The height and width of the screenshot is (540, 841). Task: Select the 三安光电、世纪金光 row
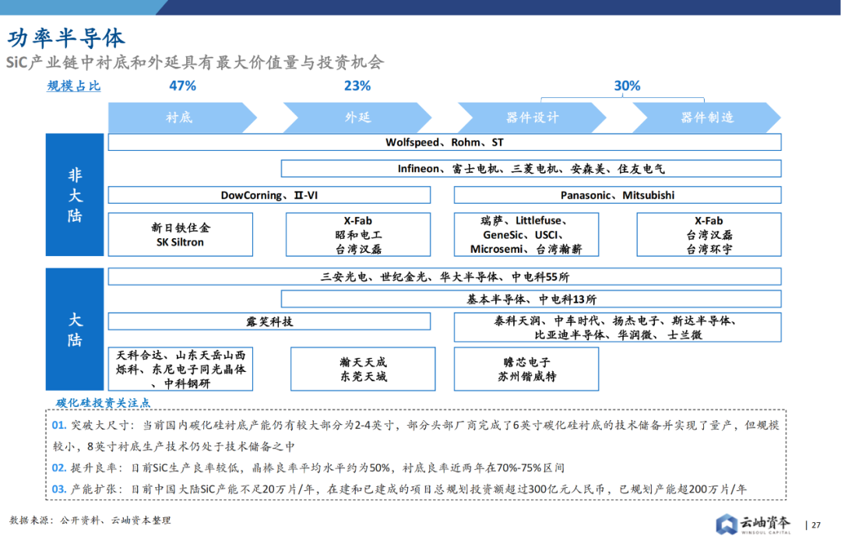pyautogui.click(x=445, y=277)
